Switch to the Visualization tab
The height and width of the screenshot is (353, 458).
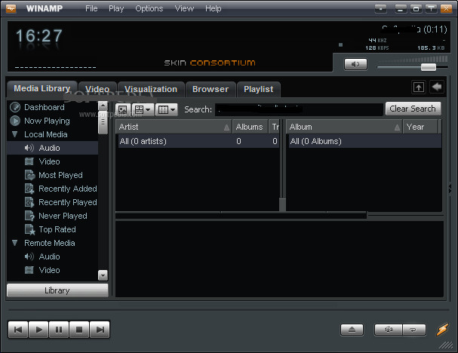pyautogui.click(x=151, y=89)
